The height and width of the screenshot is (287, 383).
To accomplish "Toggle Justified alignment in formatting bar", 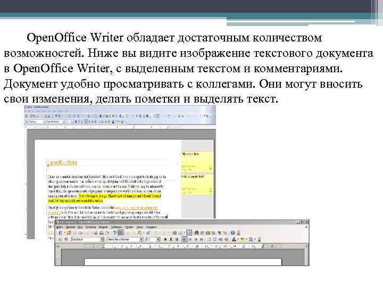I will 202,239.
